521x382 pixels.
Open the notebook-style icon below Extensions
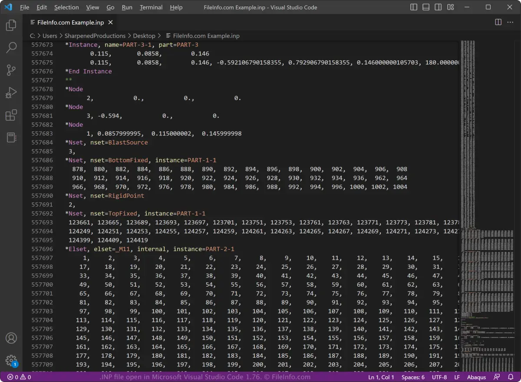pyautogui.click(x=11, y=138)
